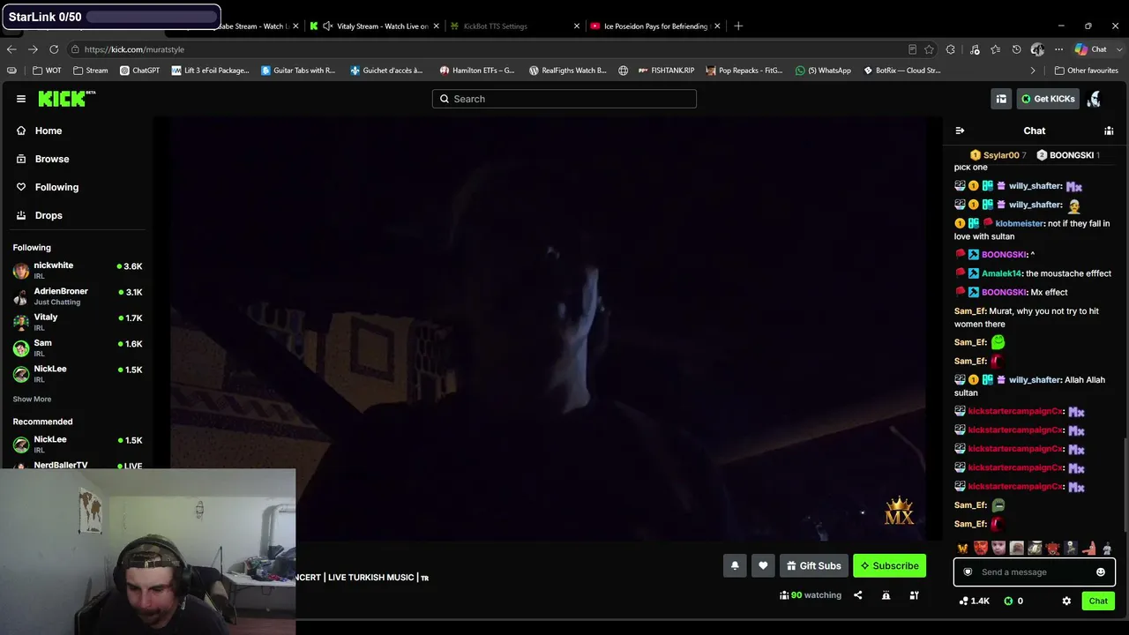Click username Amalek14 in chat

[x=1001, y=273]
